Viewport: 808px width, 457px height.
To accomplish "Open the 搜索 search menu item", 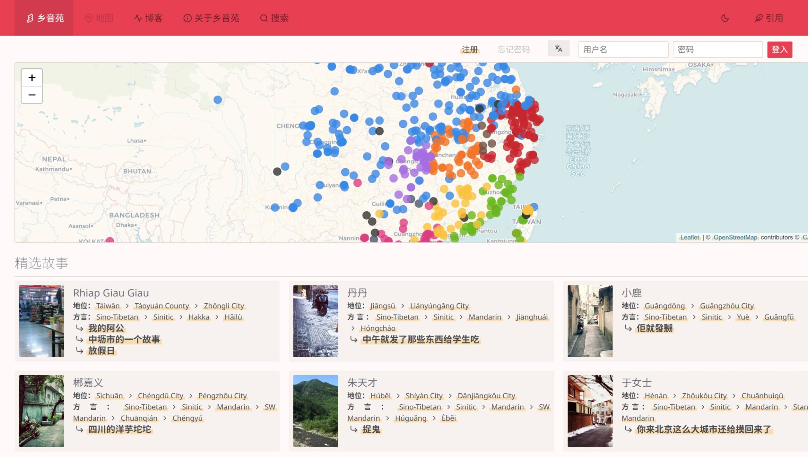I will 274,18.
